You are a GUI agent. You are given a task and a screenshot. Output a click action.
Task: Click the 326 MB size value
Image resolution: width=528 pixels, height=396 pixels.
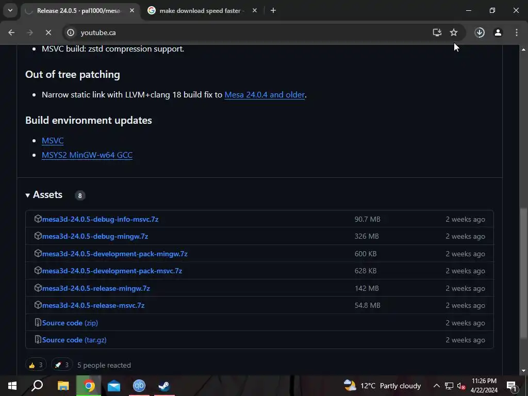[x=367, y=236]
